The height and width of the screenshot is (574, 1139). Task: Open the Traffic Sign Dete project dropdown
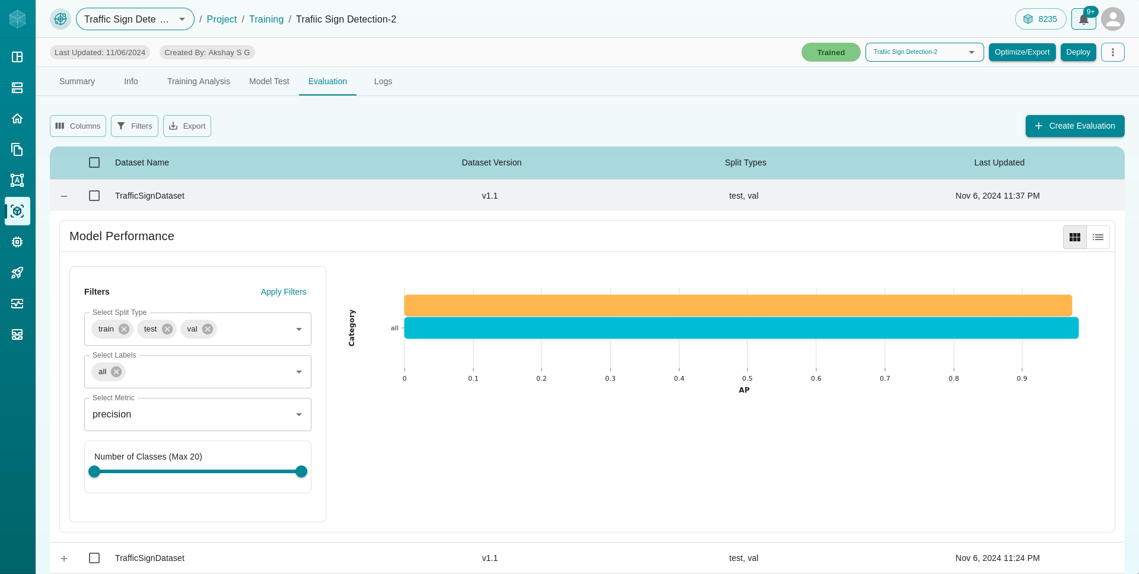click(135, 19)
